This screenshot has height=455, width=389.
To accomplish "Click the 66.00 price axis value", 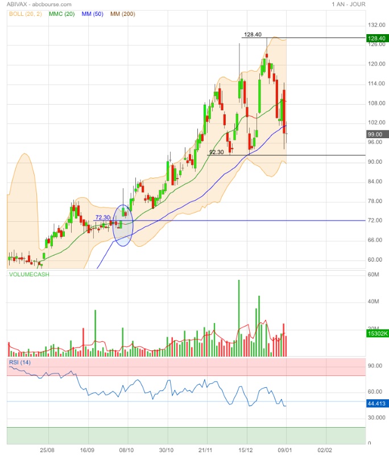I will (375, 240).
